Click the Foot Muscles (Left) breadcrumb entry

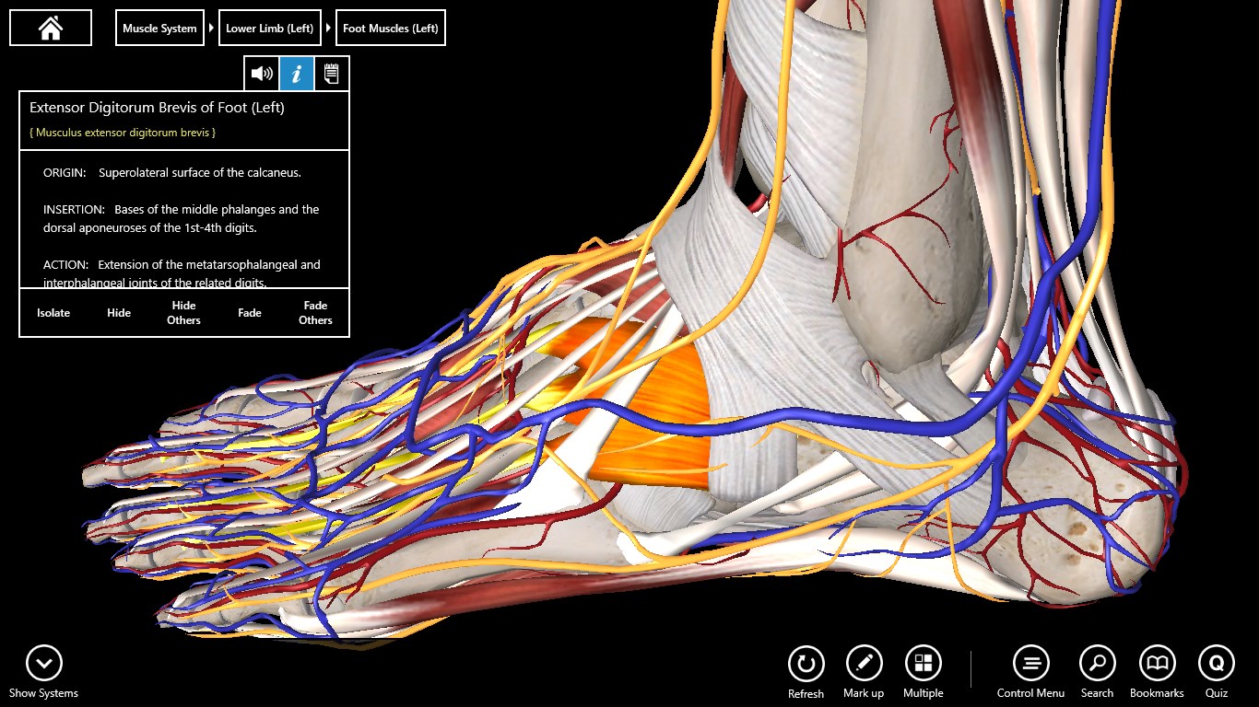click(390, 28)
